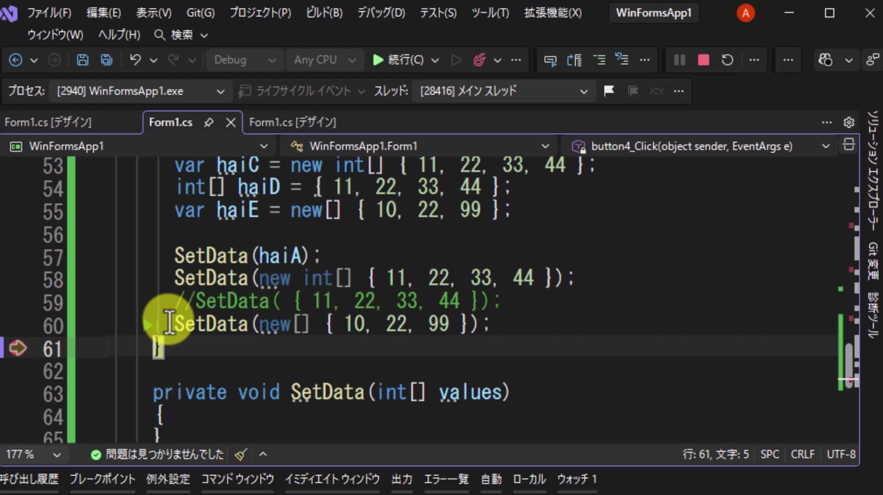This screenshot has height=495, width=883.
Task: Click the search magnifier icon in menu bar
Action: click(x=159, y=35)
